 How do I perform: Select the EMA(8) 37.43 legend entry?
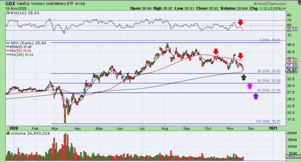pyautogui.click(x=19, y=47)
